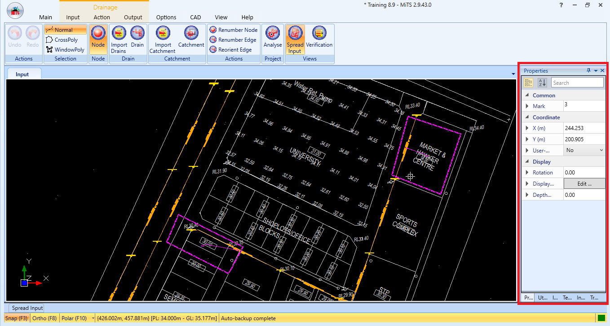Toggle Polar (F10) in status bar
Image resolution: width=610 pixels, height=326 pixels.
pyautogui.click(x=75, y=318)
